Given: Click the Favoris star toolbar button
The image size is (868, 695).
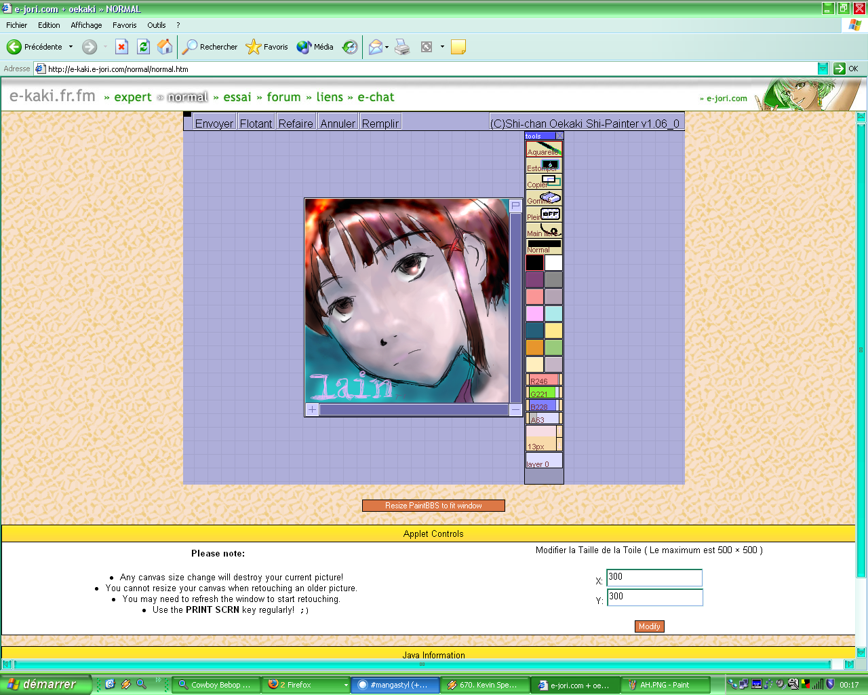Looking at the screenshot, I should (x=267, y=47).
